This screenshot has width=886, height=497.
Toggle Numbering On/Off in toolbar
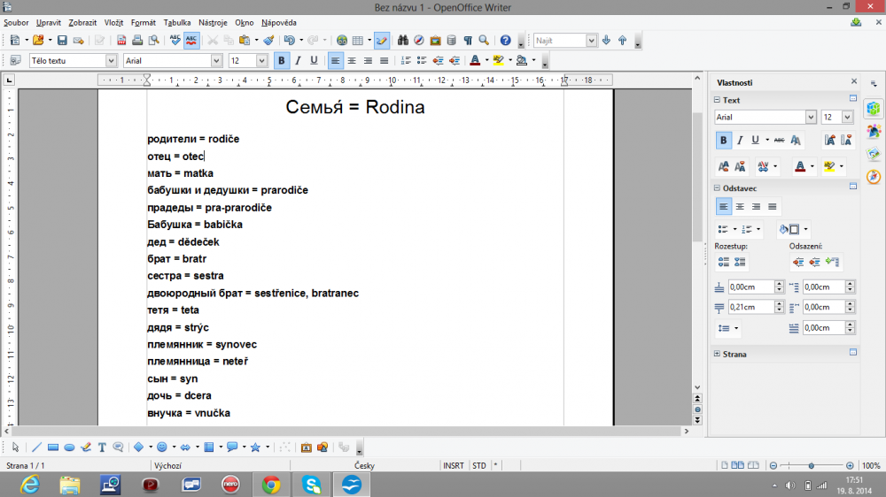pos(406,60)
